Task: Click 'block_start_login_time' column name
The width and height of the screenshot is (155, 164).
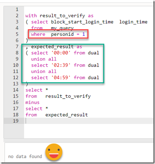Action: (82, 22)
